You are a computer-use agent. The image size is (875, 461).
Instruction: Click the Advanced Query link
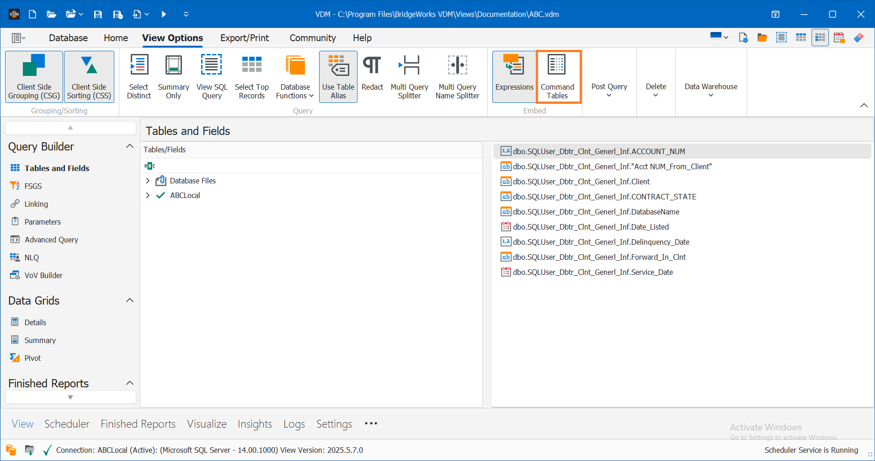pos(51,239)
